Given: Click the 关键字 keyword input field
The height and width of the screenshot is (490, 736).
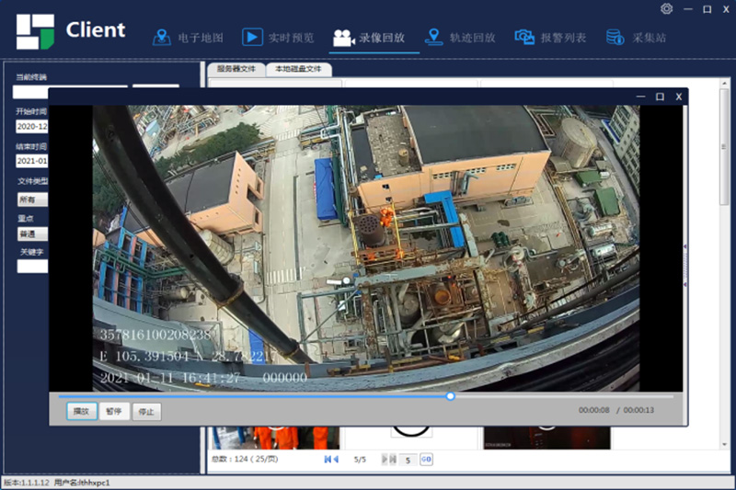Looking at the screenshot, I should pyautogui.click(x=32, y=267).
